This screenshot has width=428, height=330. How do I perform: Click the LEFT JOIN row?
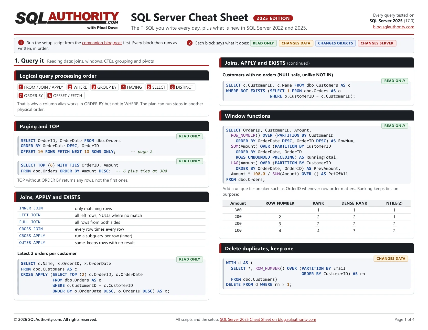[x=112, y=215]
